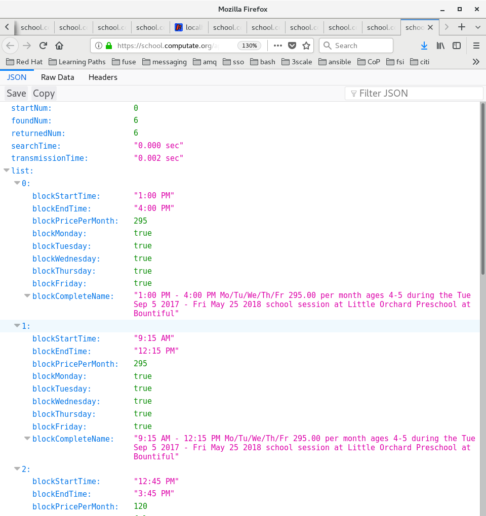The image size is (486, 516).
Task: Collapse blockCompleteName in item 1
Action: point(27,439)
